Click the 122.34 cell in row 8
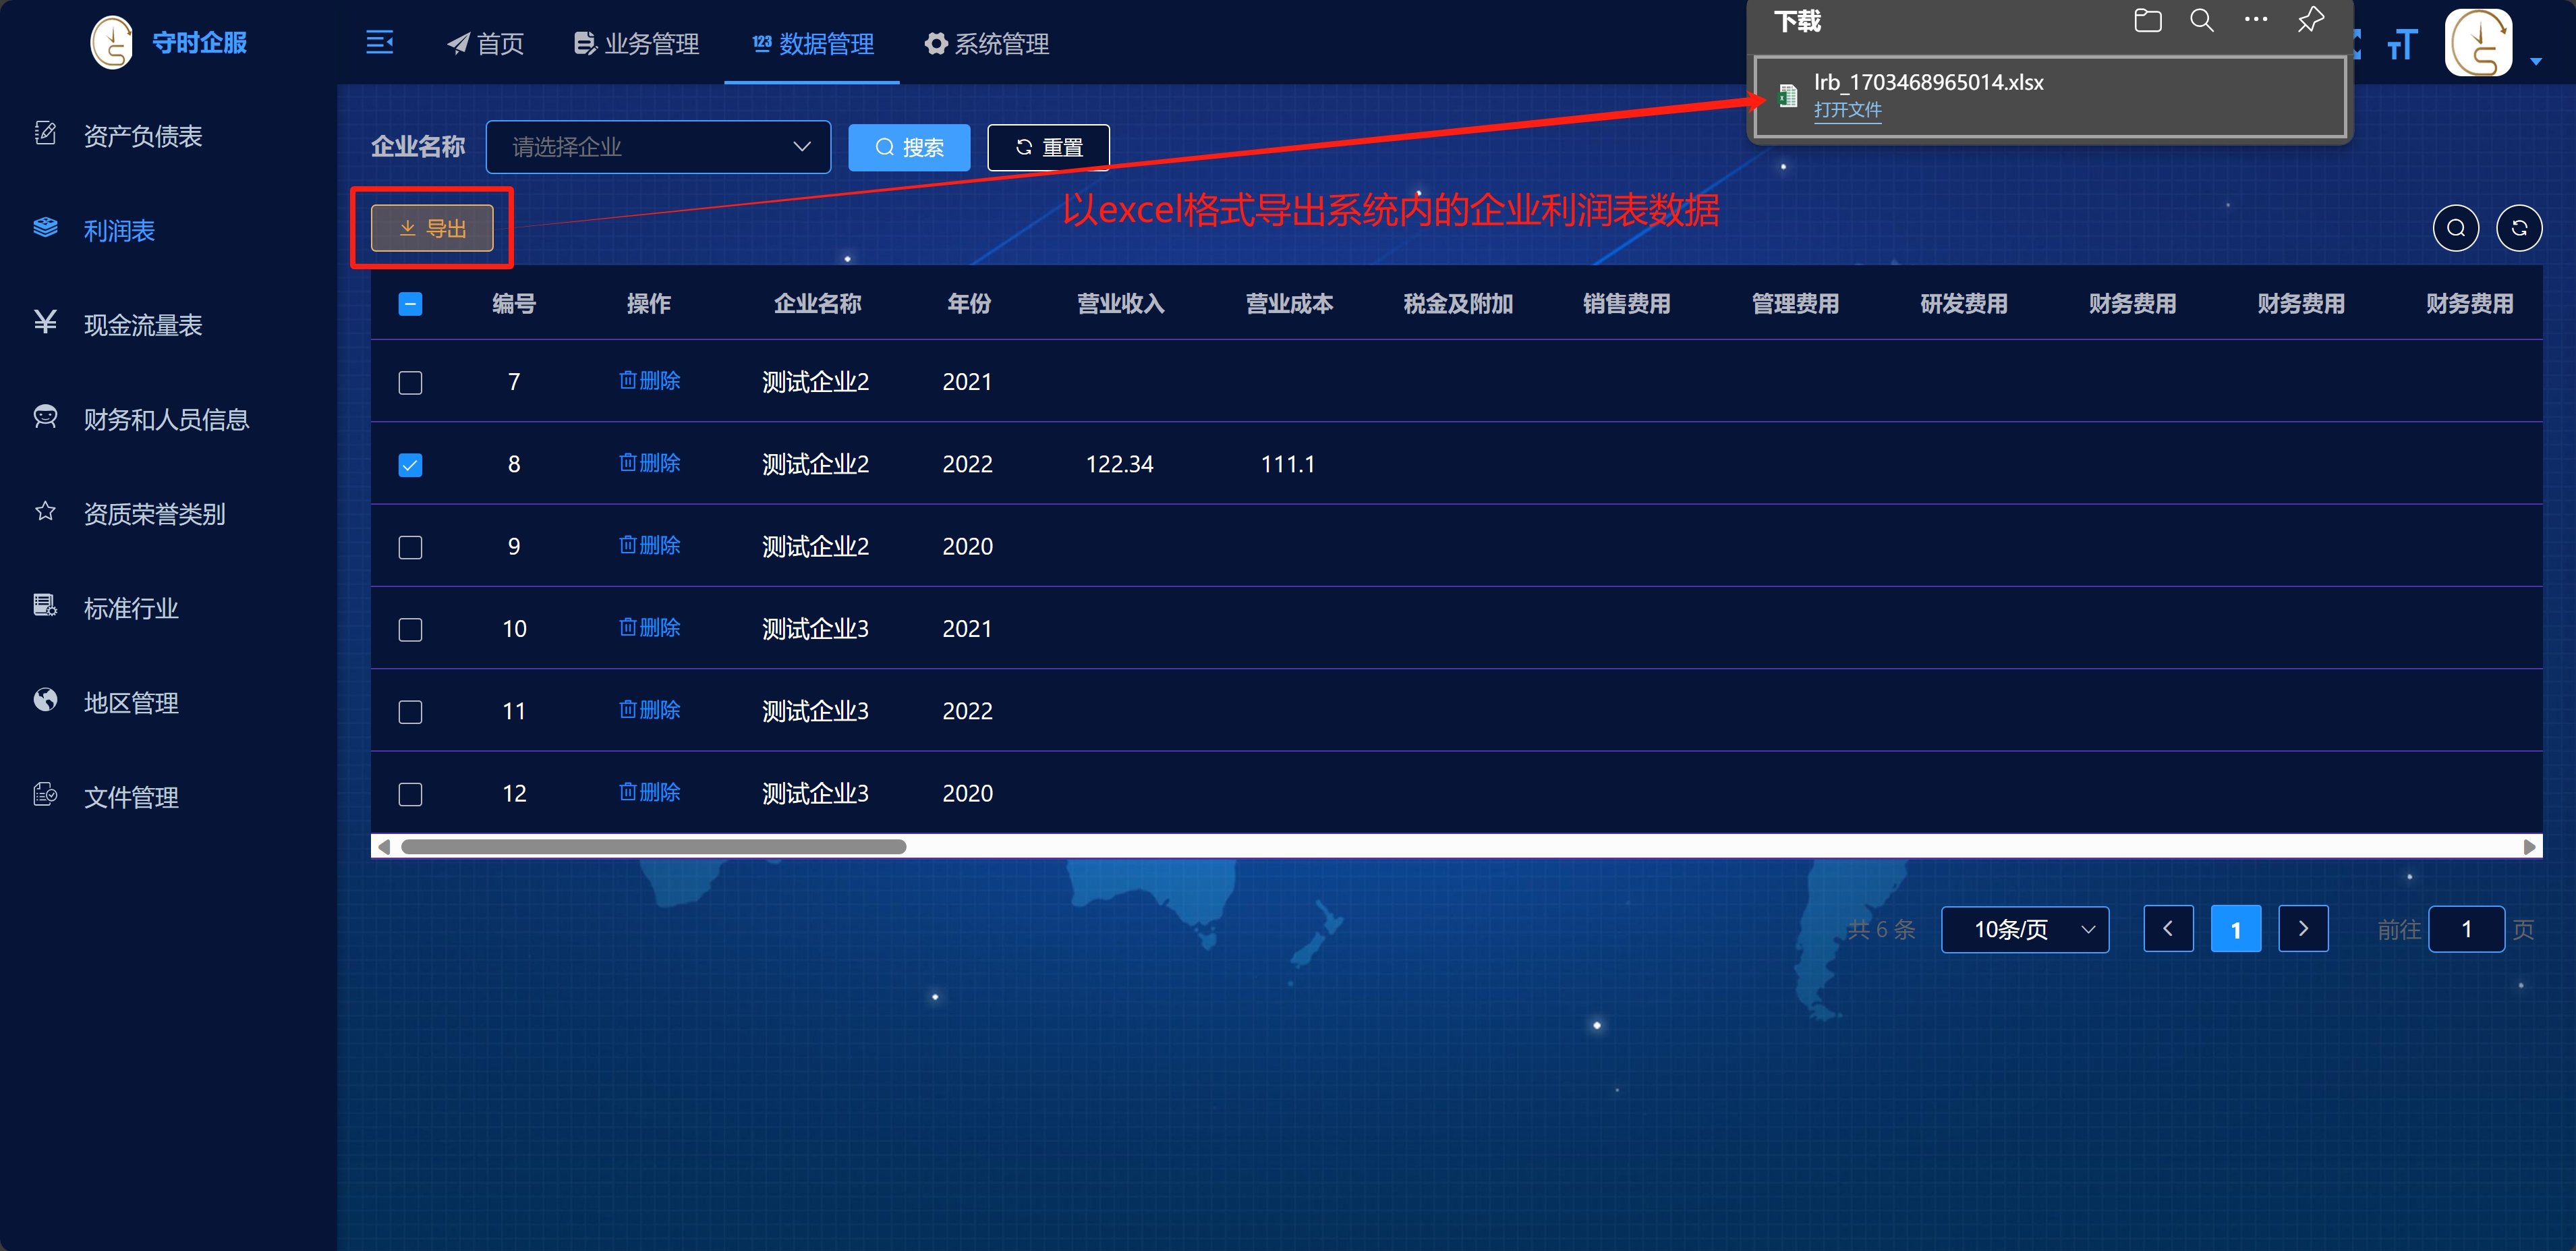The height and width of the screenshot is (1251, 2576). 1119,464
